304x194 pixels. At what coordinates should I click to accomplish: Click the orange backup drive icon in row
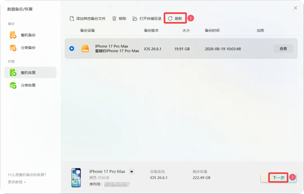(85, 49)
